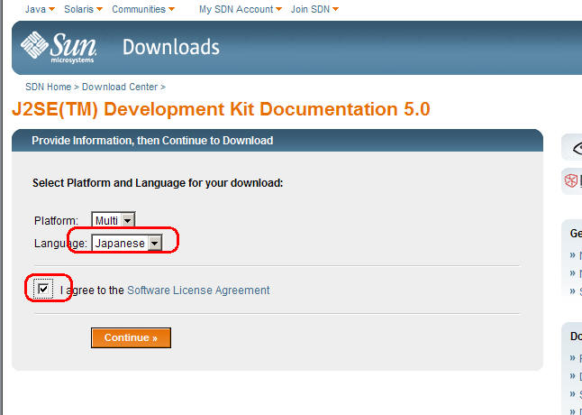Click the arrow beside My SDN Account

tap(279, 10)
